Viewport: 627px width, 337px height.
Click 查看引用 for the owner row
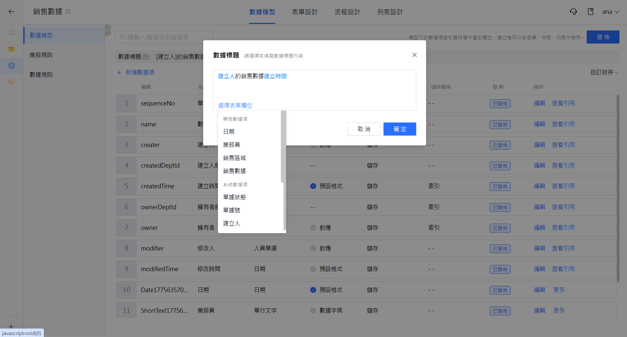(563, 228)
